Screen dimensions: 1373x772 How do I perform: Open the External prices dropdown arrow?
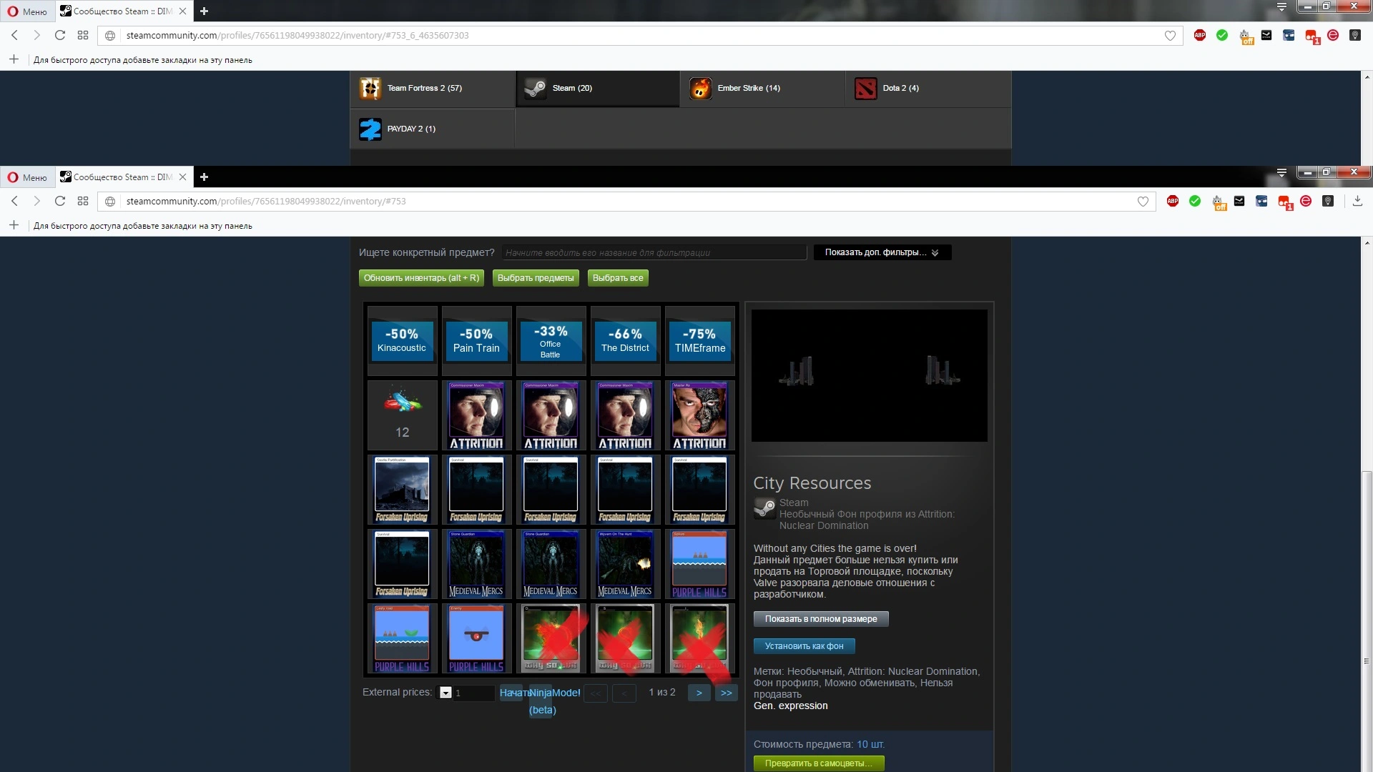446,693
